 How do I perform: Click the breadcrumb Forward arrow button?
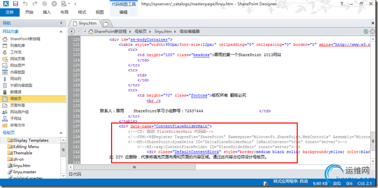78,32
